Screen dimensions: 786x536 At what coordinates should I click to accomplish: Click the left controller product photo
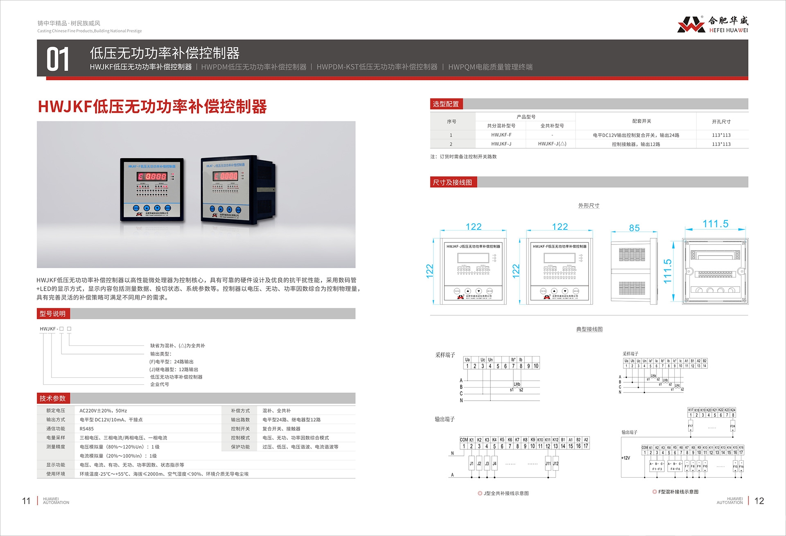(x=152, y=190)
